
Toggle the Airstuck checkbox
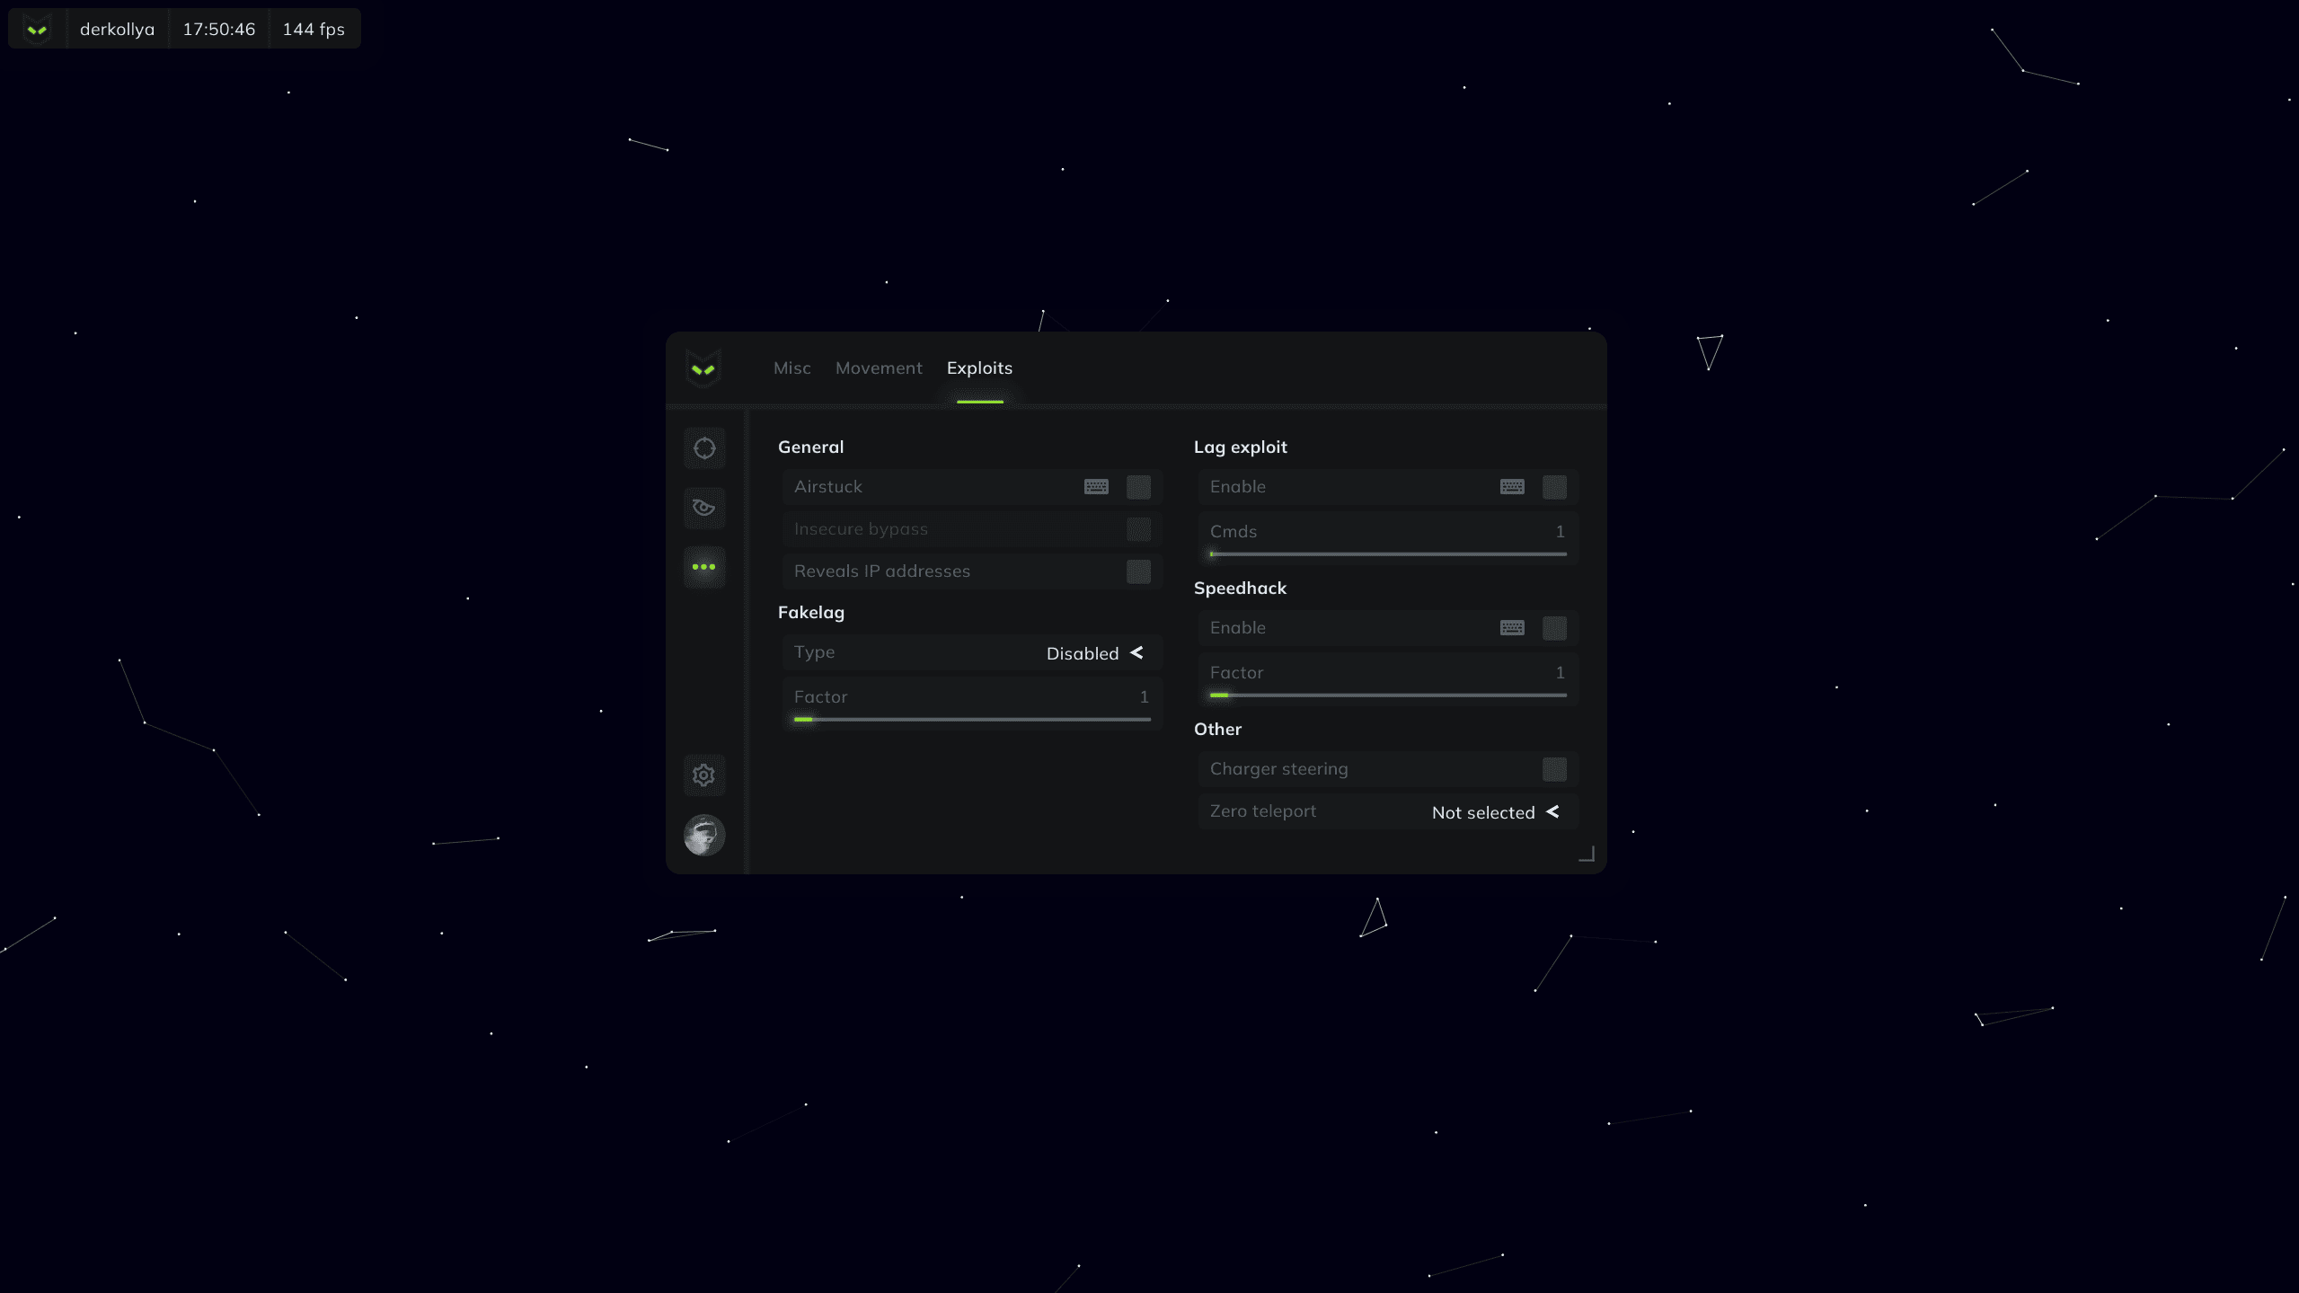[x=1137, y=487]
